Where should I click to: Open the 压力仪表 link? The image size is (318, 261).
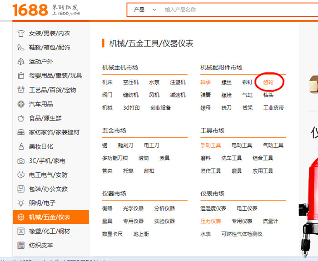[210, 221]
